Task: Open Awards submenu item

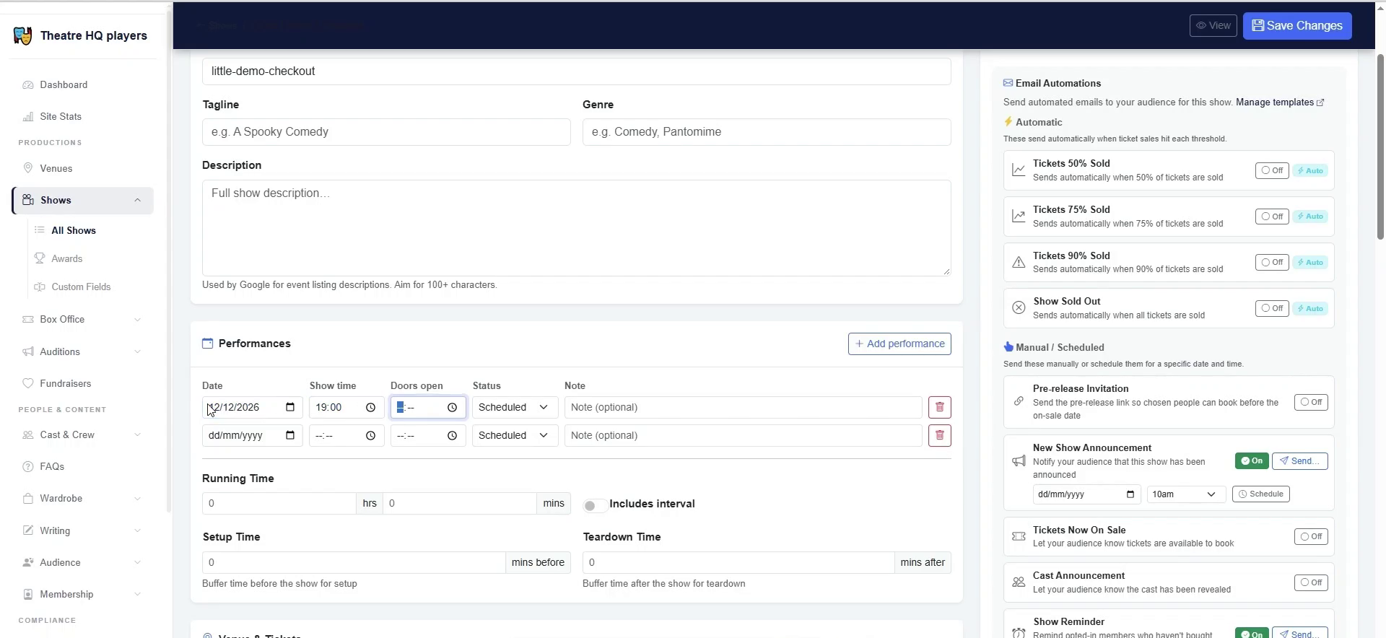Action: tap(67, 258)
